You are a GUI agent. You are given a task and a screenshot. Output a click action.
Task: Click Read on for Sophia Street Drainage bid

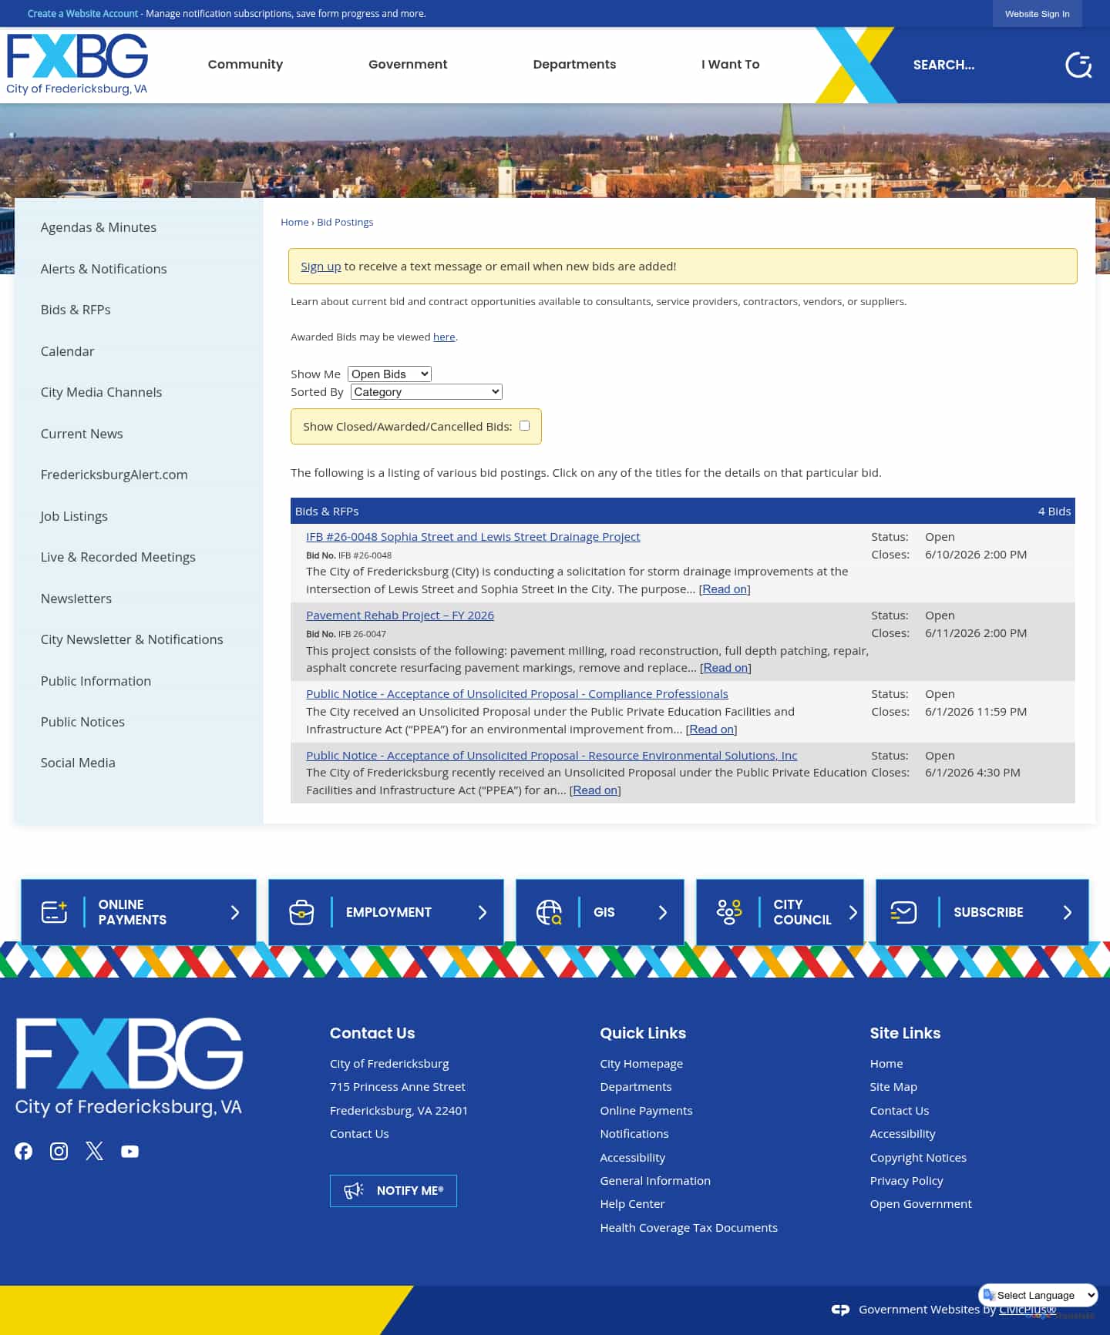pyautogui.click(x=725, y=589)
